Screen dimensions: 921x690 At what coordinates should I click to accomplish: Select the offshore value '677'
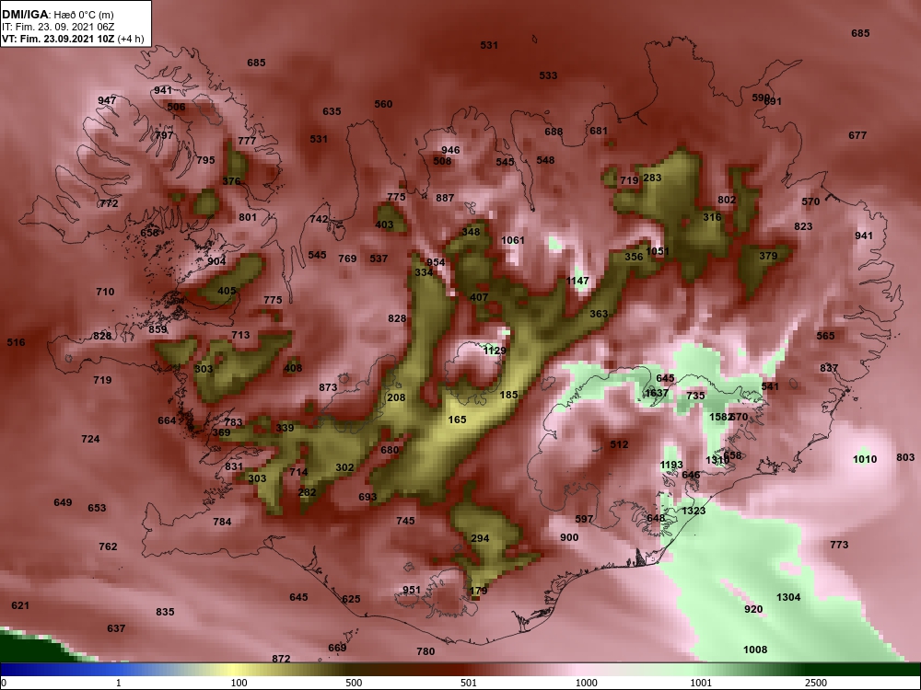[x=857, y=135]
